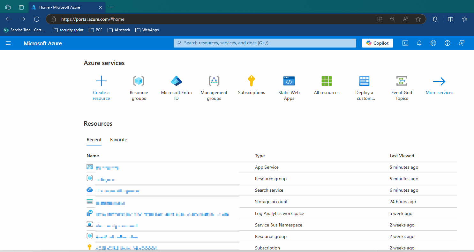Click the Type column header
The width and height of the screenshot is (474, 252).
[260, 156]
